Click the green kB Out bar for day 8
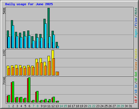139x109 pixels. (37, 97)
